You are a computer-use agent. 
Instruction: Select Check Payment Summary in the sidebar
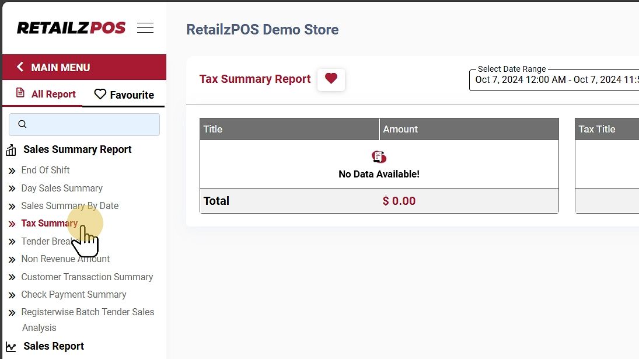[x=74, y=294]
